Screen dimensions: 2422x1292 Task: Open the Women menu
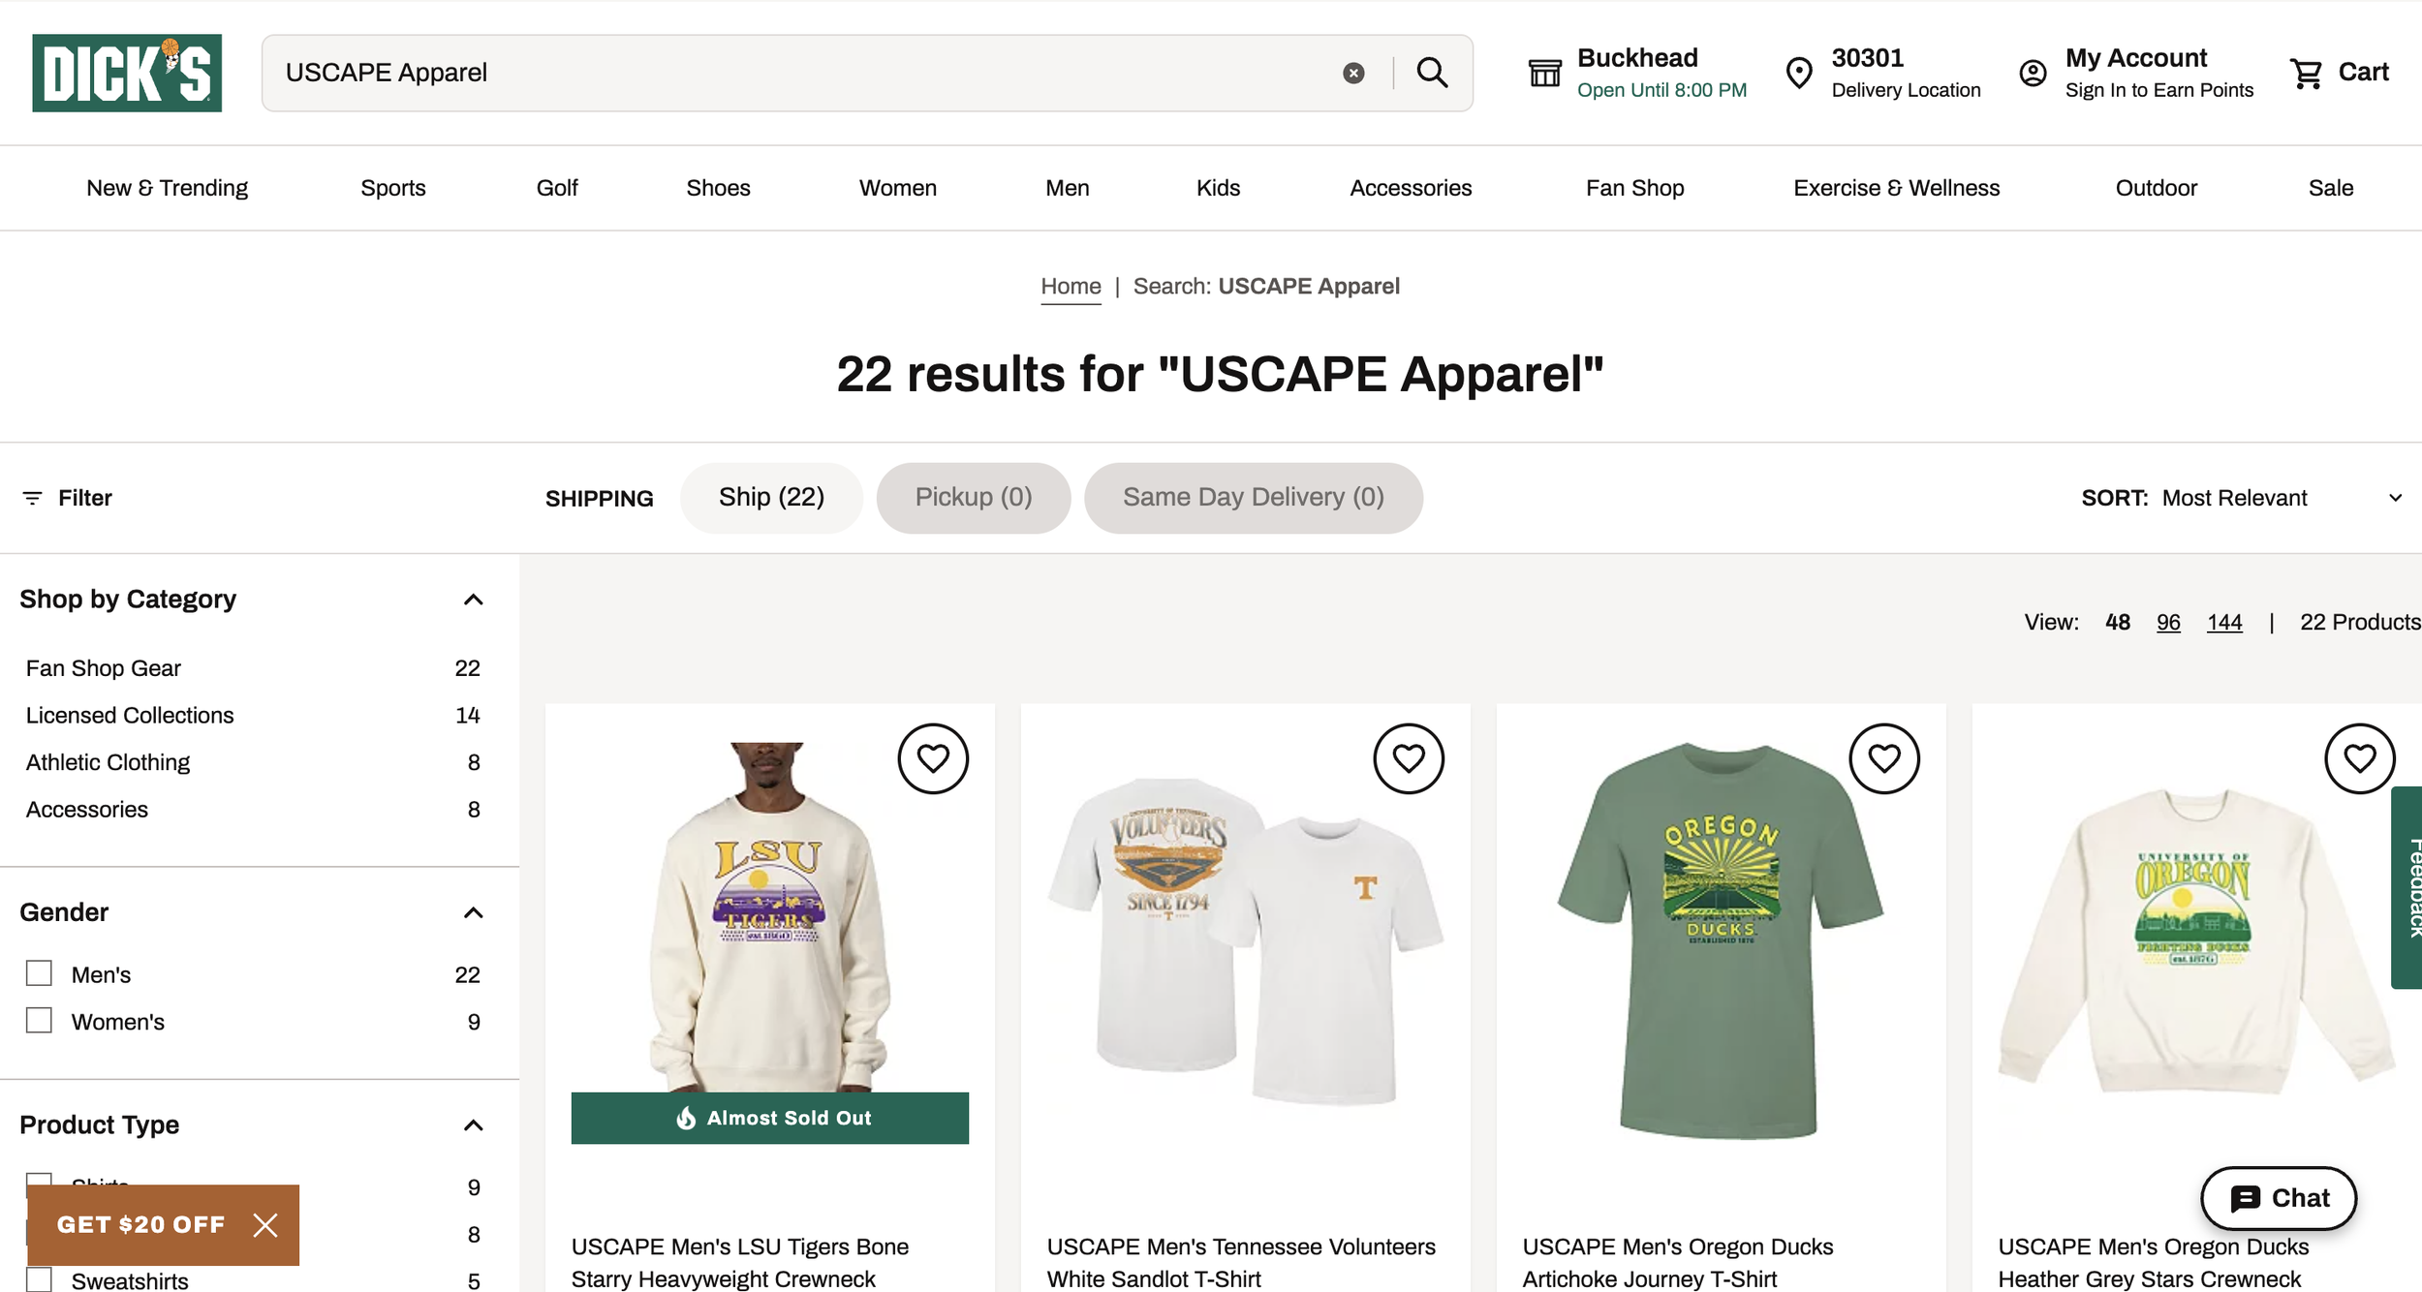coord(898,188)
